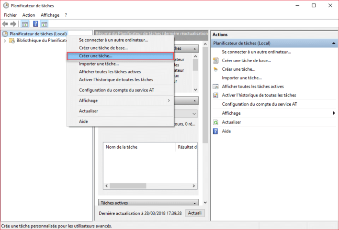Click 'Se connecter à un autre ordinateur...' in Actions pane
339x230 pixels.
click(256, 52)
